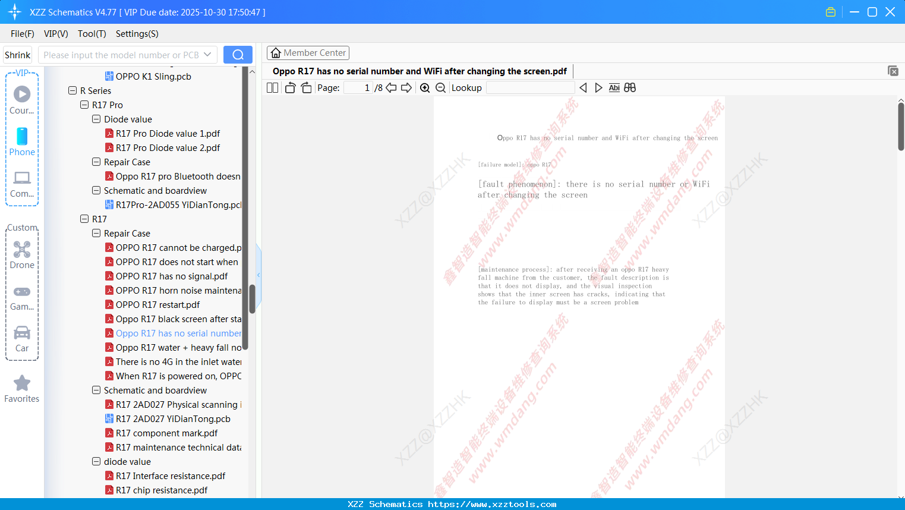
Task: Open the xzztools.com link in the status bar
Action: tap(492, 504)
